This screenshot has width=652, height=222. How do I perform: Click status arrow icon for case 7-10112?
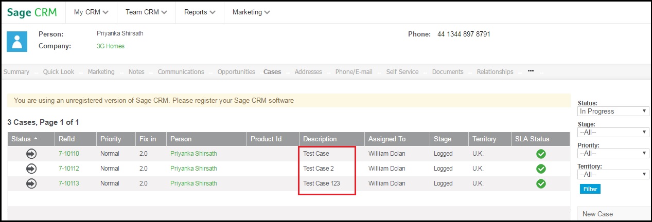click(x=31, y=169)
